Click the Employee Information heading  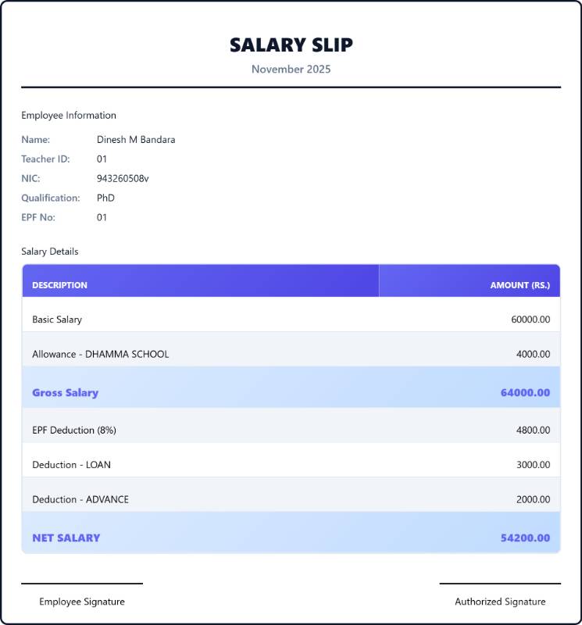pos(69,116)
